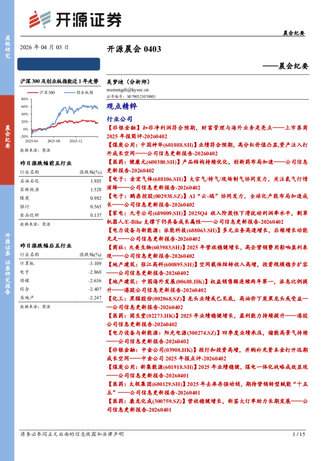Click the index trend line chart
Viewport: 325px width, 461px height.
[x=60, y=120]
